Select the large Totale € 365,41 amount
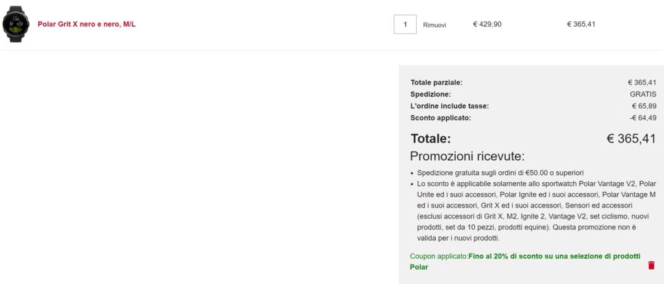The width and height of the screenshot is (664, 284). tap(632, 138)
